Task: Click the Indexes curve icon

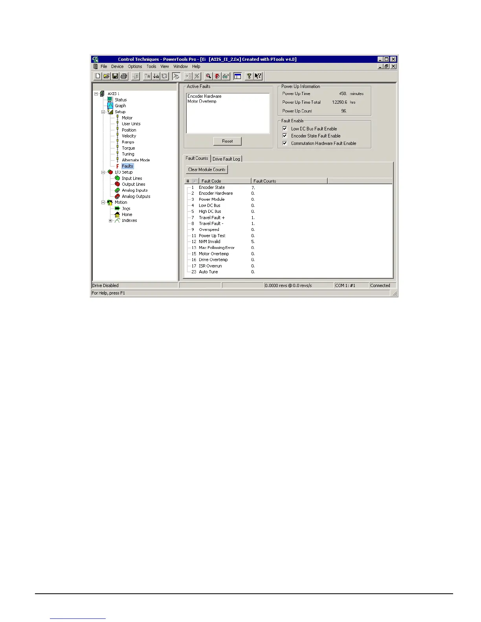Action: click(117, 221)
